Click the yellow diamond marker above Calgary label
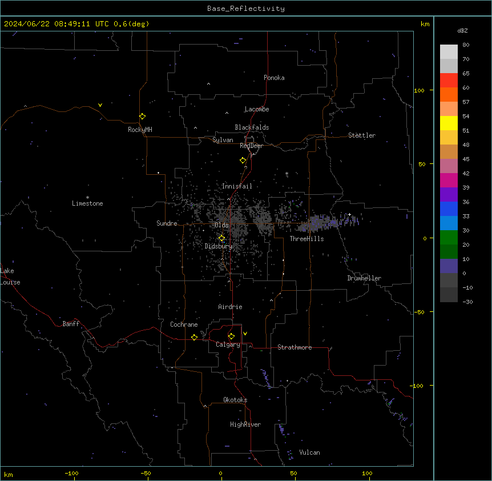 pos(231,336)
